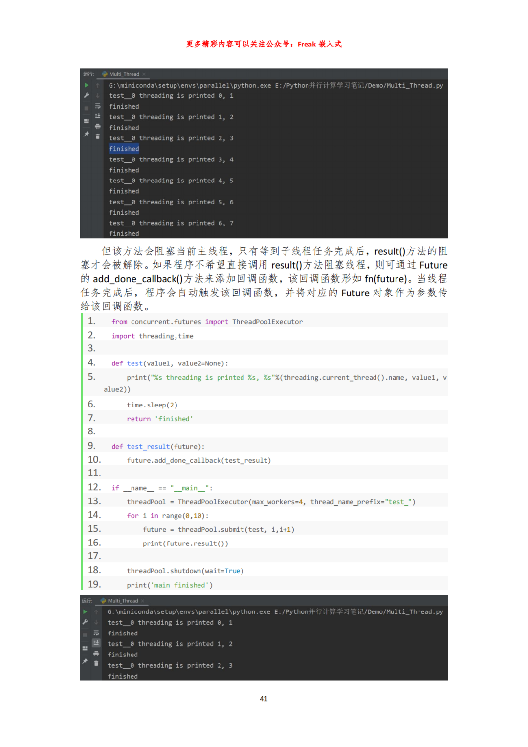Screen dimensions: 528x747
Task: Pin the tab in top console
Action: click(87, 134)
